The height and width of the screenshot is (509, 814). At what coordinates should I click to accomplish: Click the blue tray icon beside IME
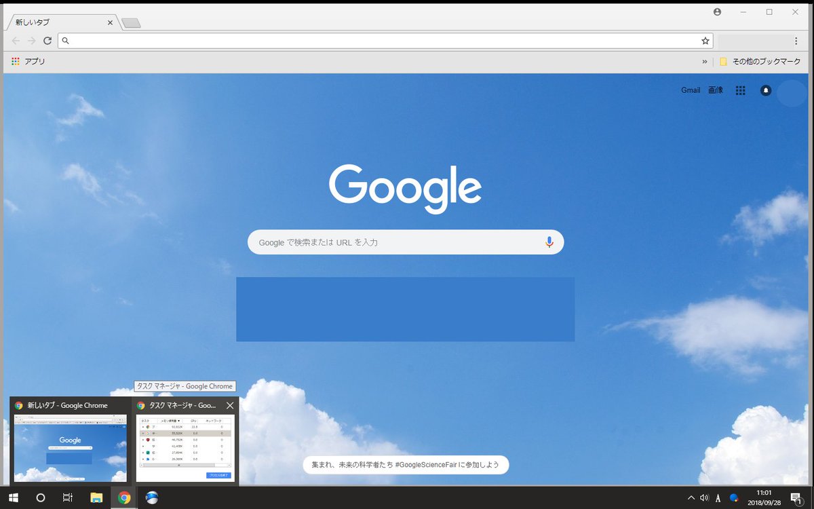(x=733, y=497)
